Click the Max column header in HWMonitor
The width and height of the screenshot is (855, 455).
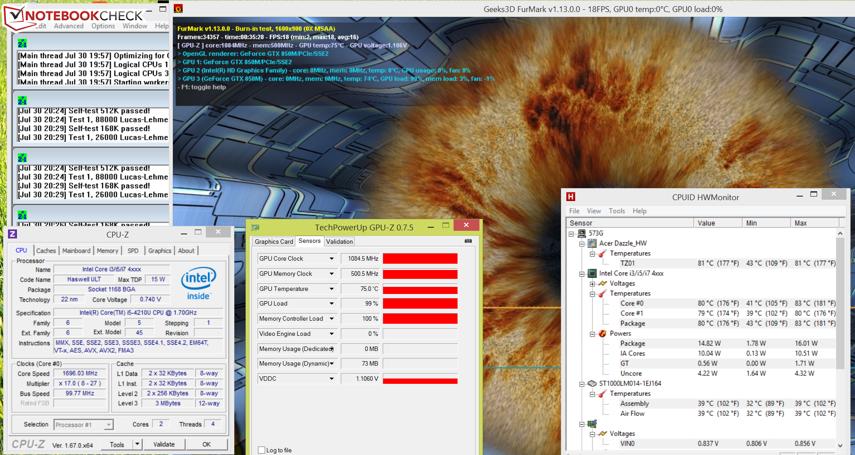pos(815,223)
